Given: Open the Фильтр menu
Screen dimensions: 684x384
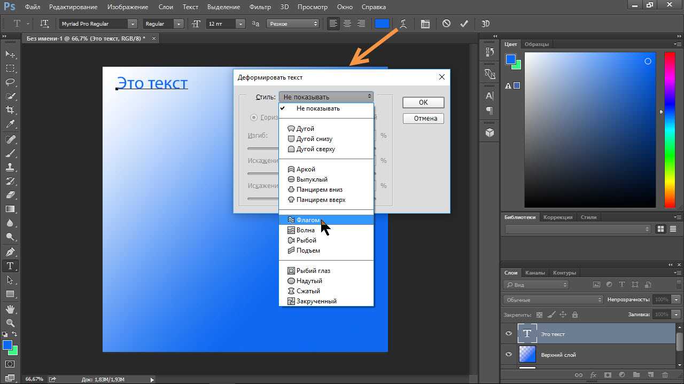Looking at the screenshot, I should point(260,7).
